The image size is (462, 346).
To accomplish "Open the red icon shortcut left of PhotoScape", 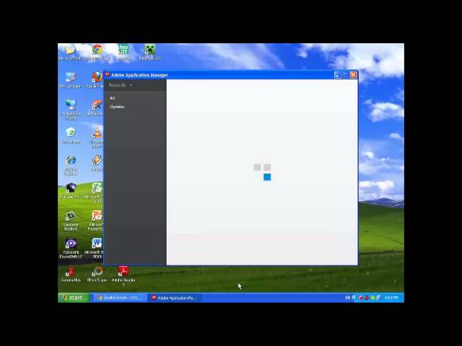I will [x=71, y=274].
